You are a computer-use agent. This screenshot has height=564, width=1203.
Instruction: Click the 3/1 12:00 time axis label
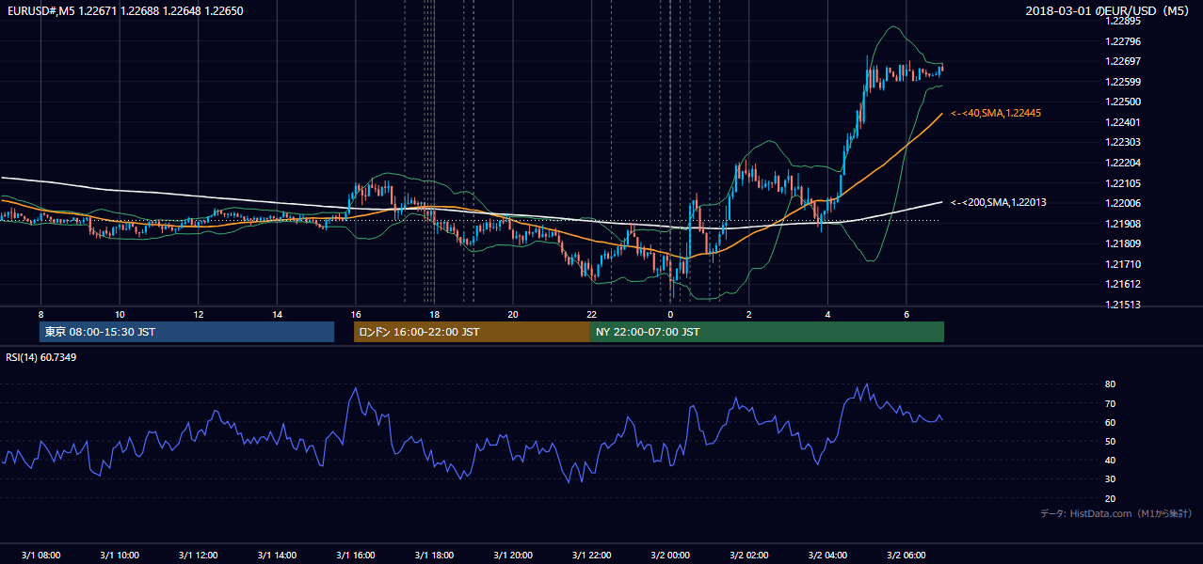(198, 556)
